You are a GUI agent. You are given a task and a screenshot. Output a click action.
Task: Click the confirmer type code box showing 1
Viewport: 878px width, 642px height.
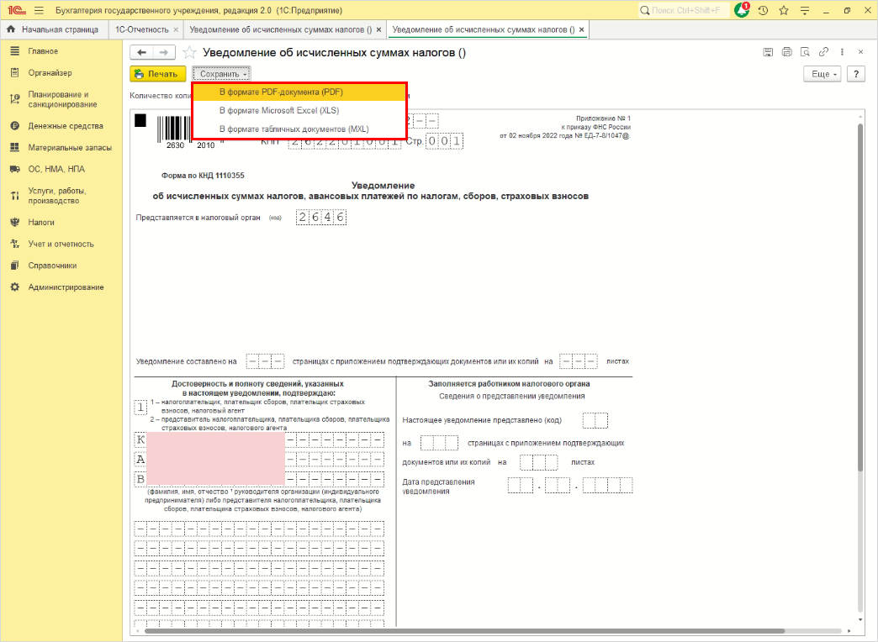141,407
